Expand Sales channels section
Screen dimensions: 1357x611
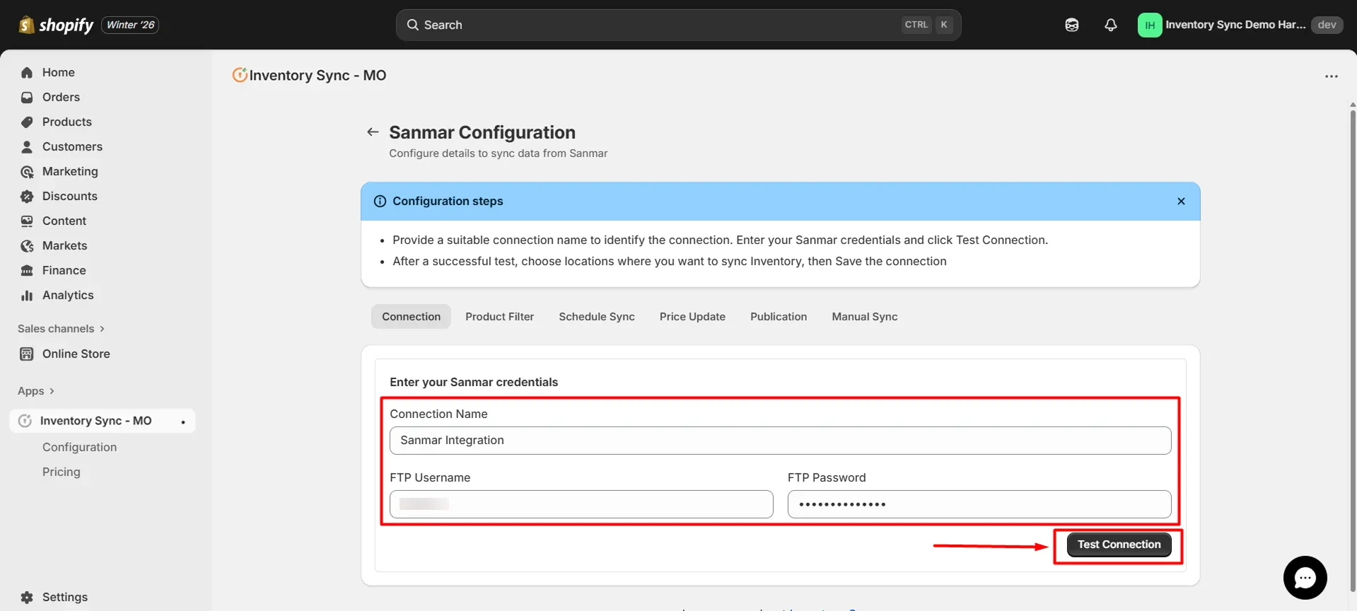61,329
